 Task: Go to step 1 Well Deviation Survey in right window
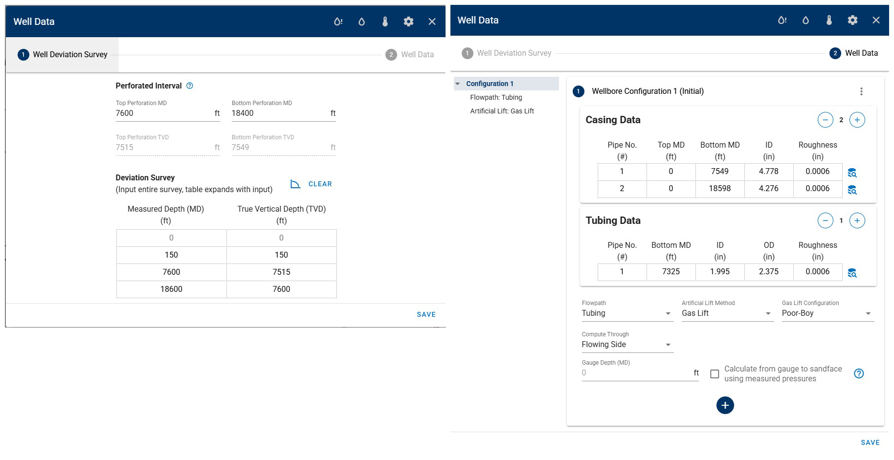tap(507, 53)
